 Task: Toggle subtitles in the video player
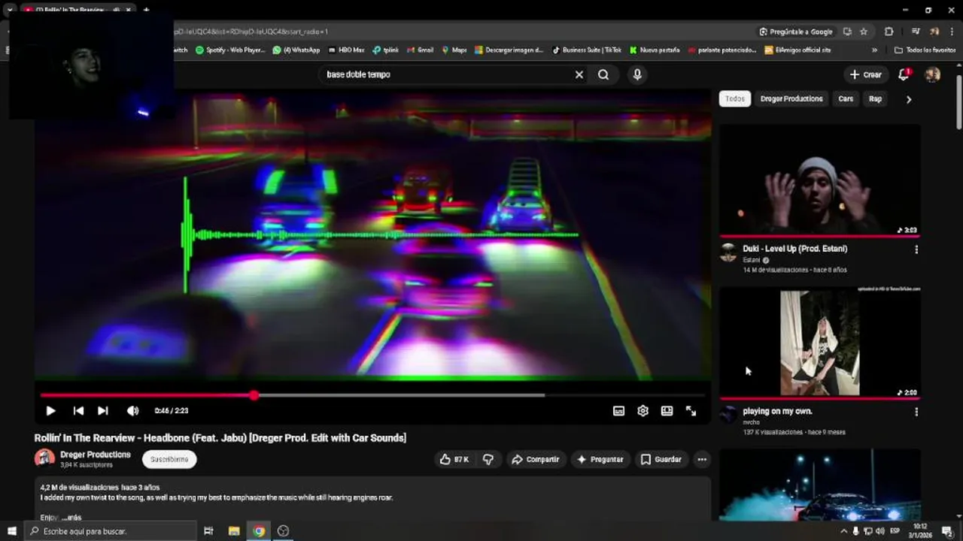point(618,411)
